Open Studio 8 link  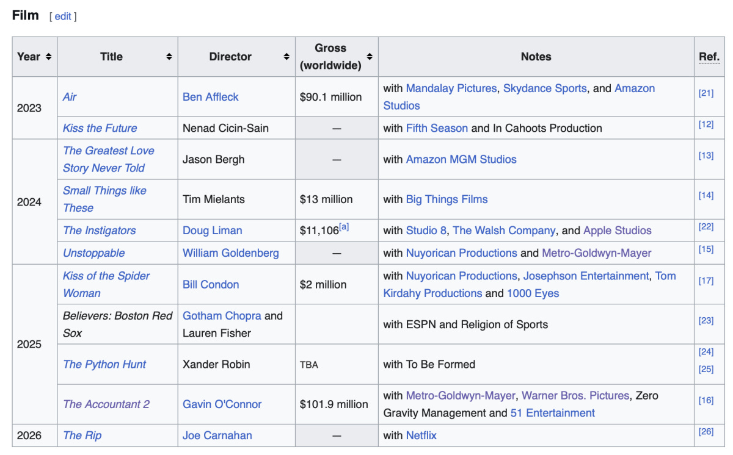pos(426,231)
